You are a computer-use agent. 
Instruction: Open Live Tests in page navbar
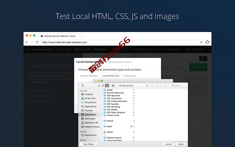(64, 49)
